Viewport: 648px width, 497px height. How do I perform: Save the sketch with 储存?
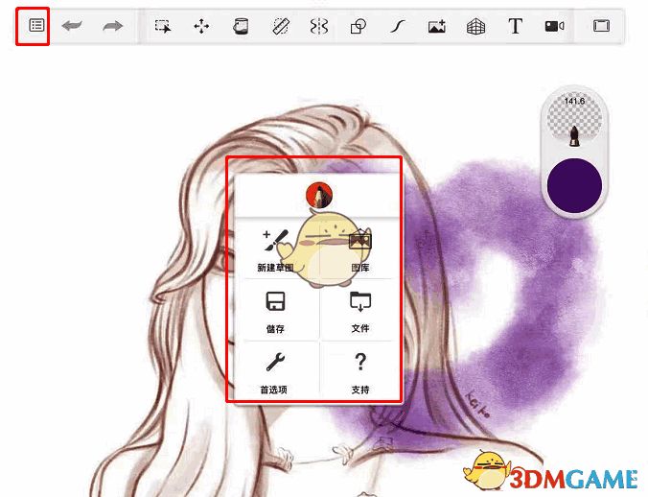point(275,312)
